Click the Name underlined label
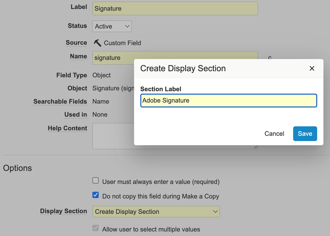 tap(78, 56)
